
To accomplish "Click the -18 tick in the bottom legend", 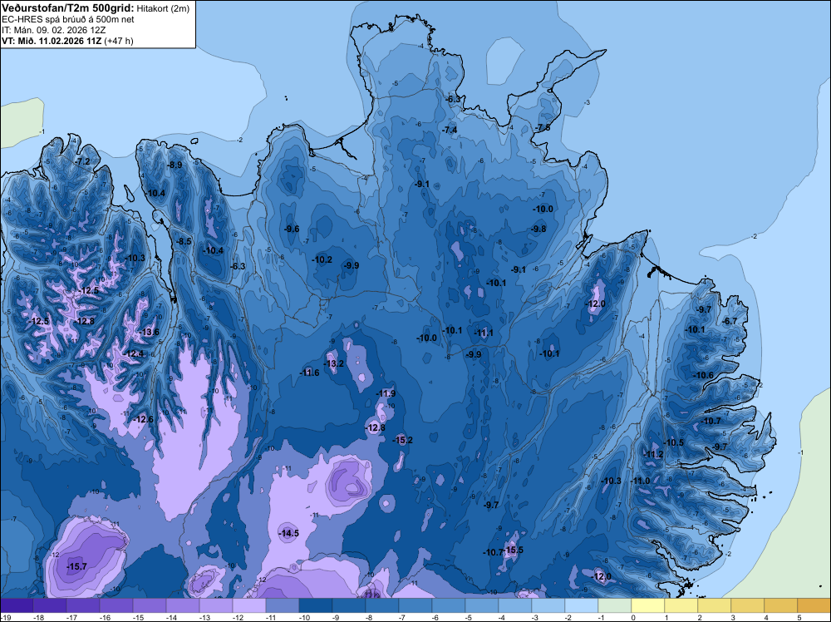I will point(38,618).
